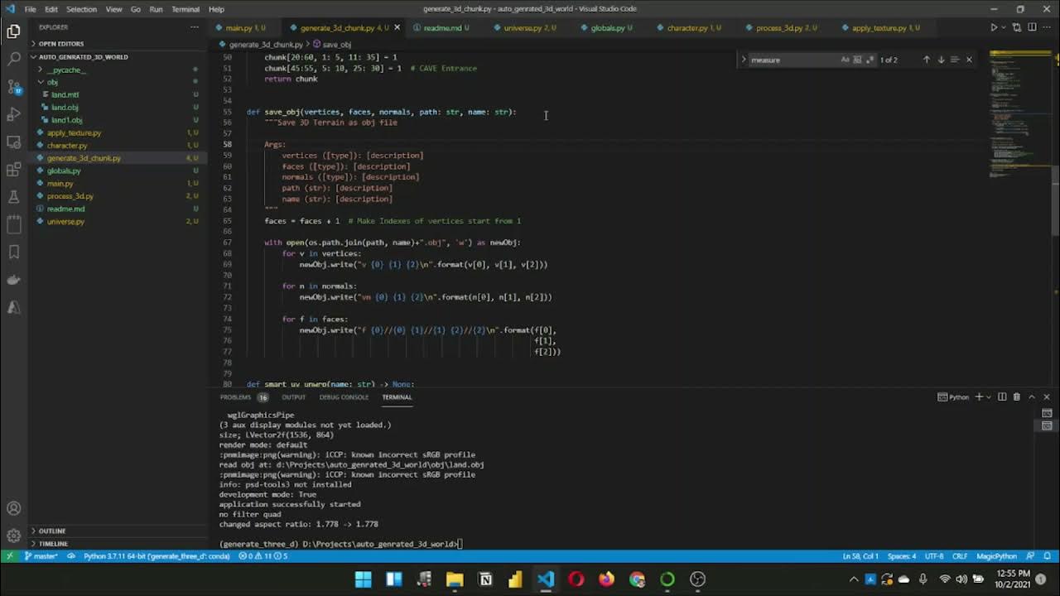The width and height of the screenshot is (1060, 596).
Task: Close the terminal panel
Action: point(1047,397)
